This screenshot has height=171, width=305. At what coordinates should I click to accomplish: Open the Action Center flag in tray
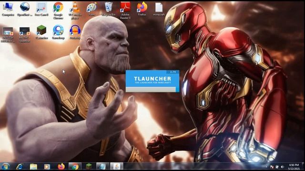272,167
